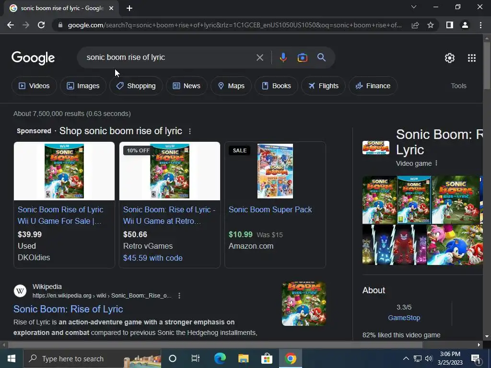Image resolution: width=491 pixels, height=368 pixels.
Task: Share this page from the address bar
Action: pyautogui.click(x=415, y=25)
